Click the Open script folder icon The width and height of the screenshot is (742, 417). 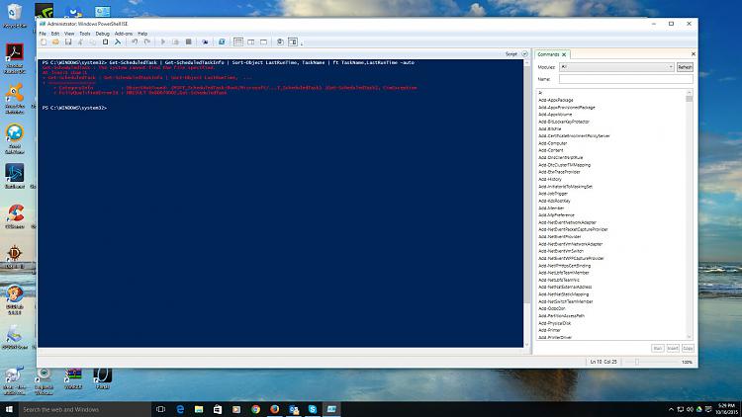(x=55, y=42)
